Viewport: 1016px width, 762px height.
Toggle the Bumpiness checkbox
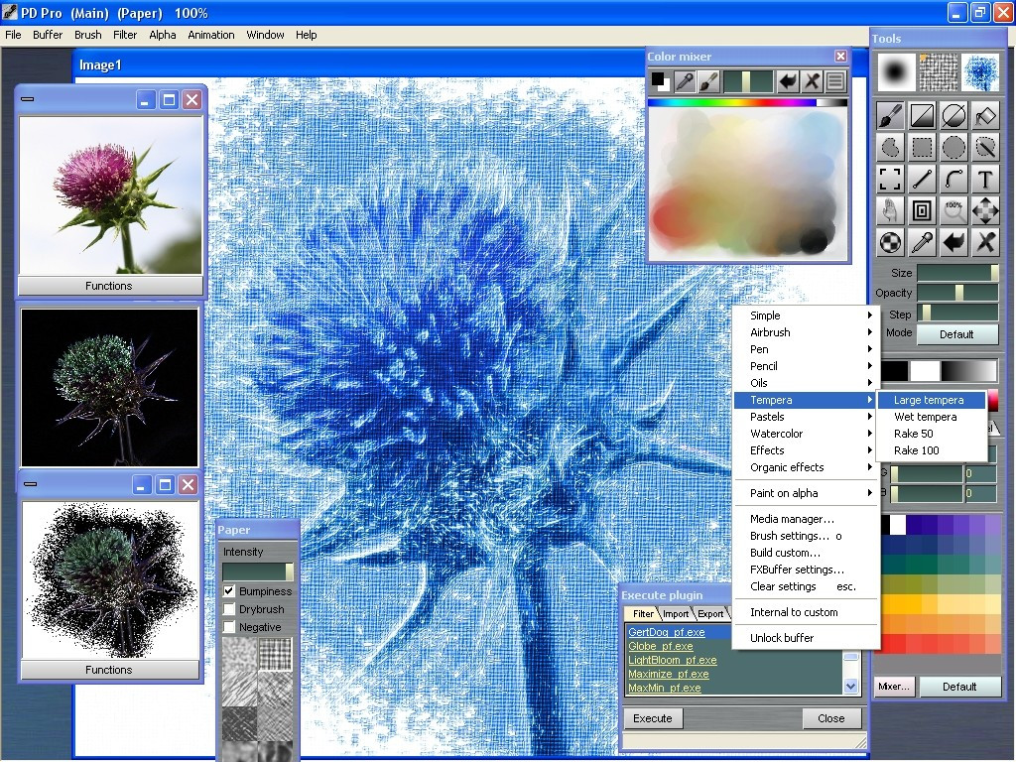coord(229,591)
